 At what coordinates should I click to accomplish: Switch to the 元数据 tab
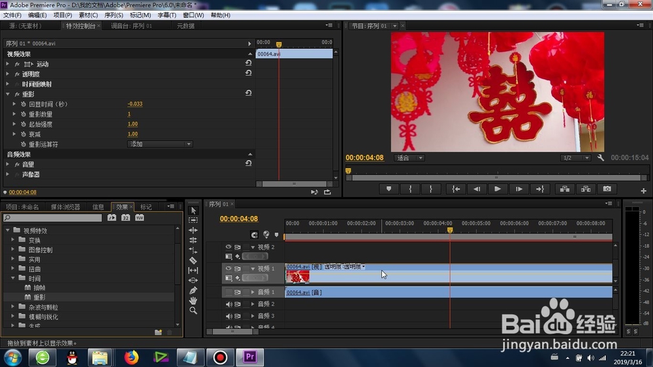pyautogui.click(x=185, y=26)
